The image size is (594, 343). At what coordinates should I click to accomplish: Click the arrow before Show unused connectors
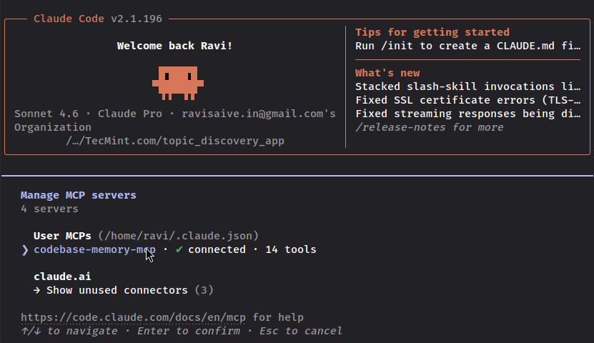pos(36,290)
